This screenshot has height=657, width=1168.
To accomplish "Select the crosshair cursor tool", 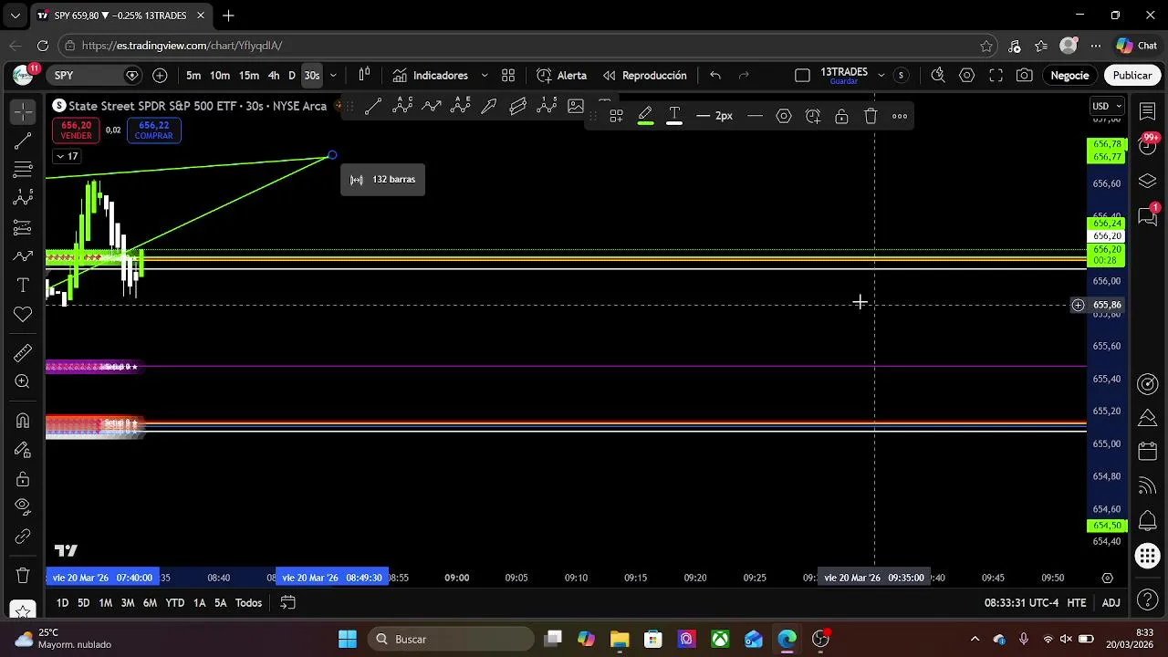I will (23, 111).
